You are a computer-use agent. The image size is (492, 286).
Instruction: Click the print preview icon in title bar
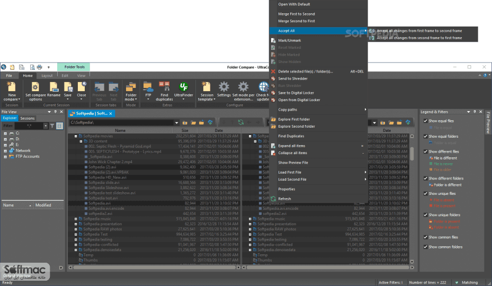pyautogui.click(x=32, y=67)
